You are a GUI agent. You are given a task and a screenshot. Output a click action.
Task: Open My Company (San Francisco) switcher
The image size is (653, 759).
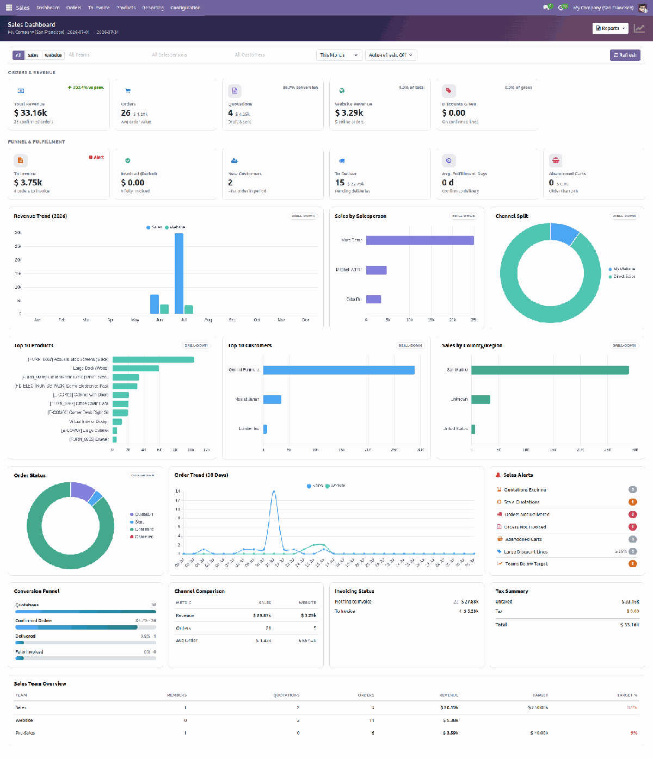[603, 8]
